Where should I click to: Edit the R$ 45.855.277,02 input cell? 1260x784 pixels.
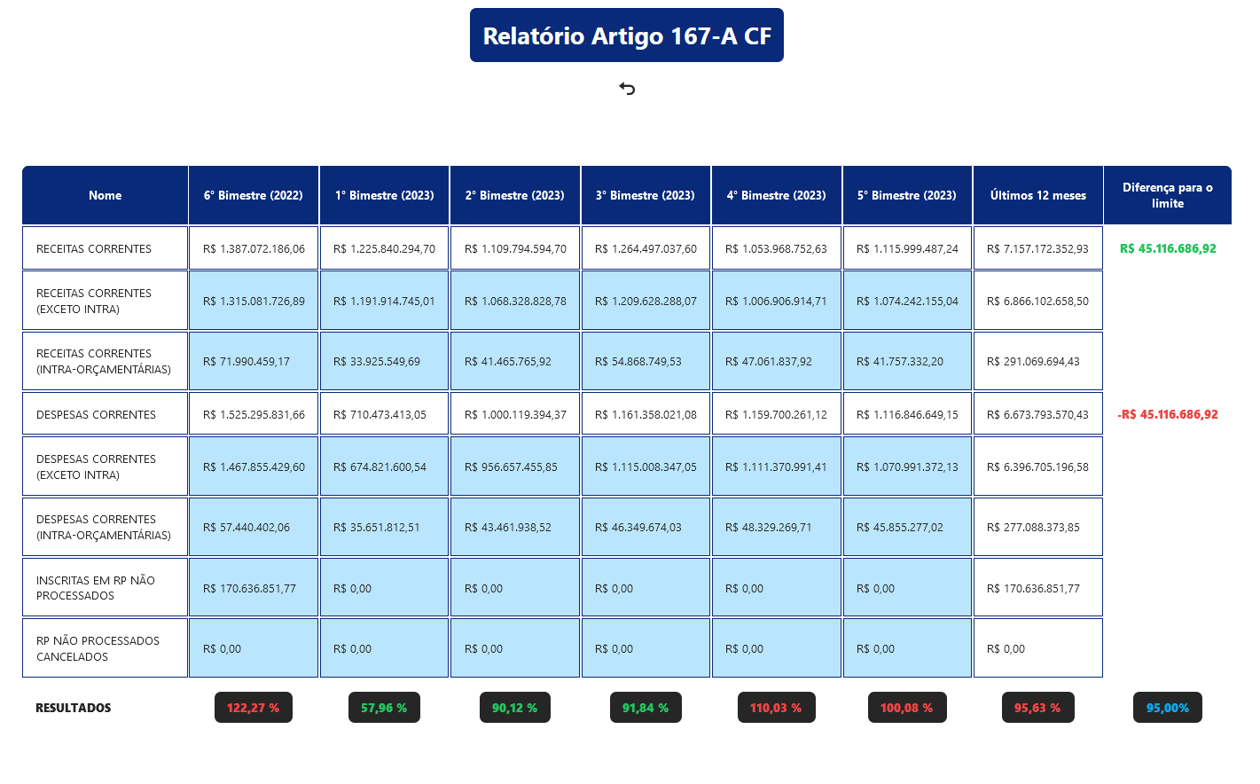click(x=907, y=527)
